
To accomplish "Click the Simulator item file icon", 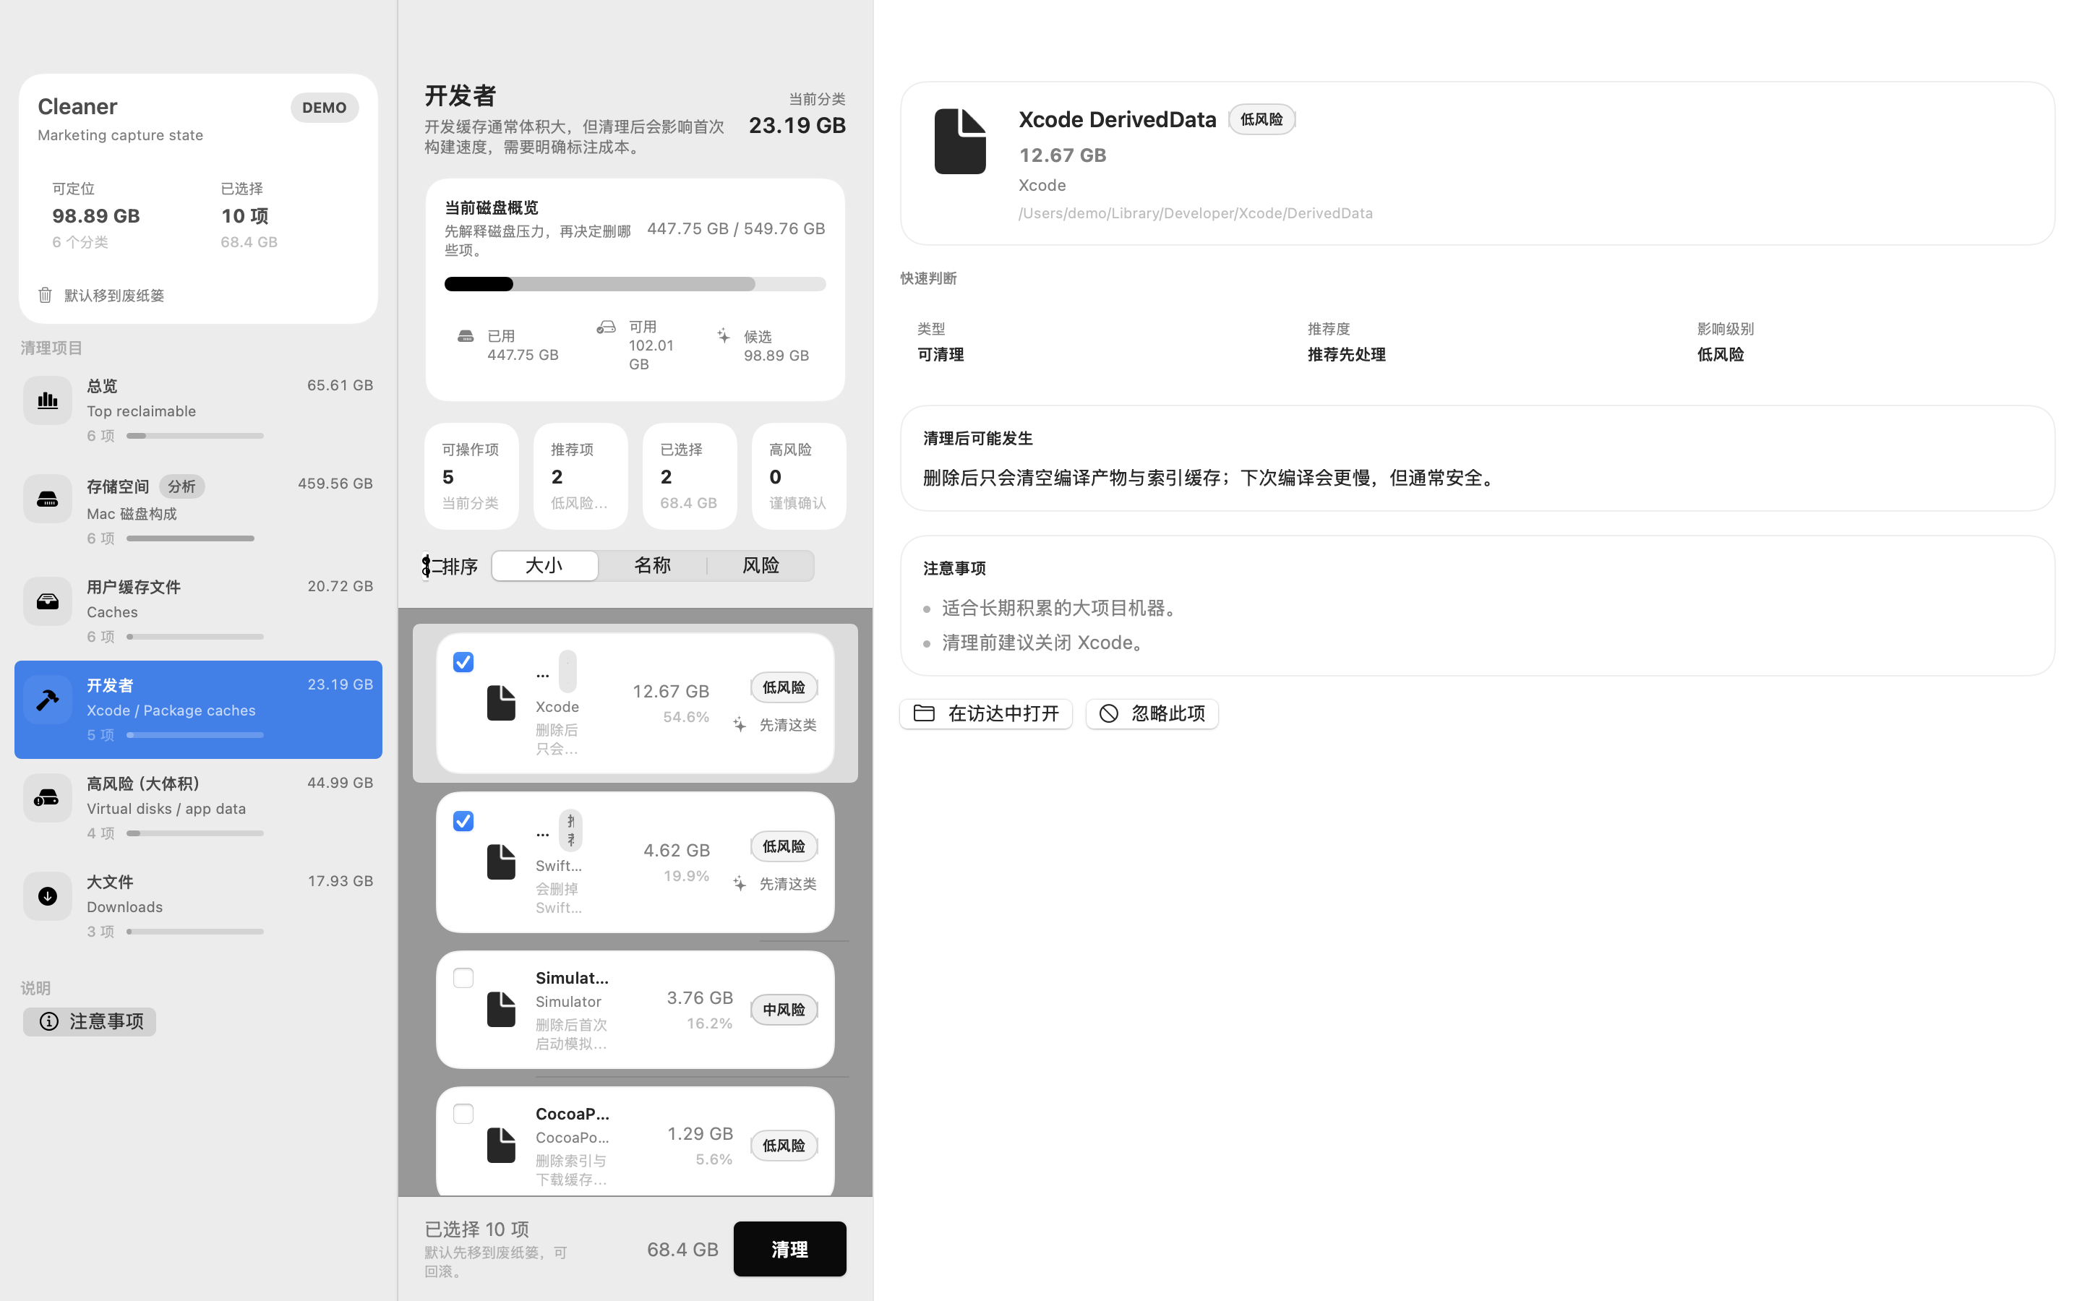I will tap(501, 1009).
